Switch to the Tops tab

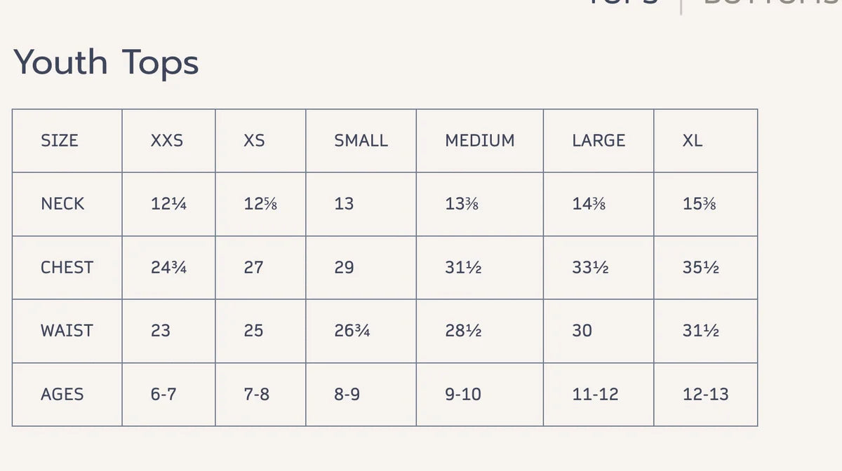(624, 2)
